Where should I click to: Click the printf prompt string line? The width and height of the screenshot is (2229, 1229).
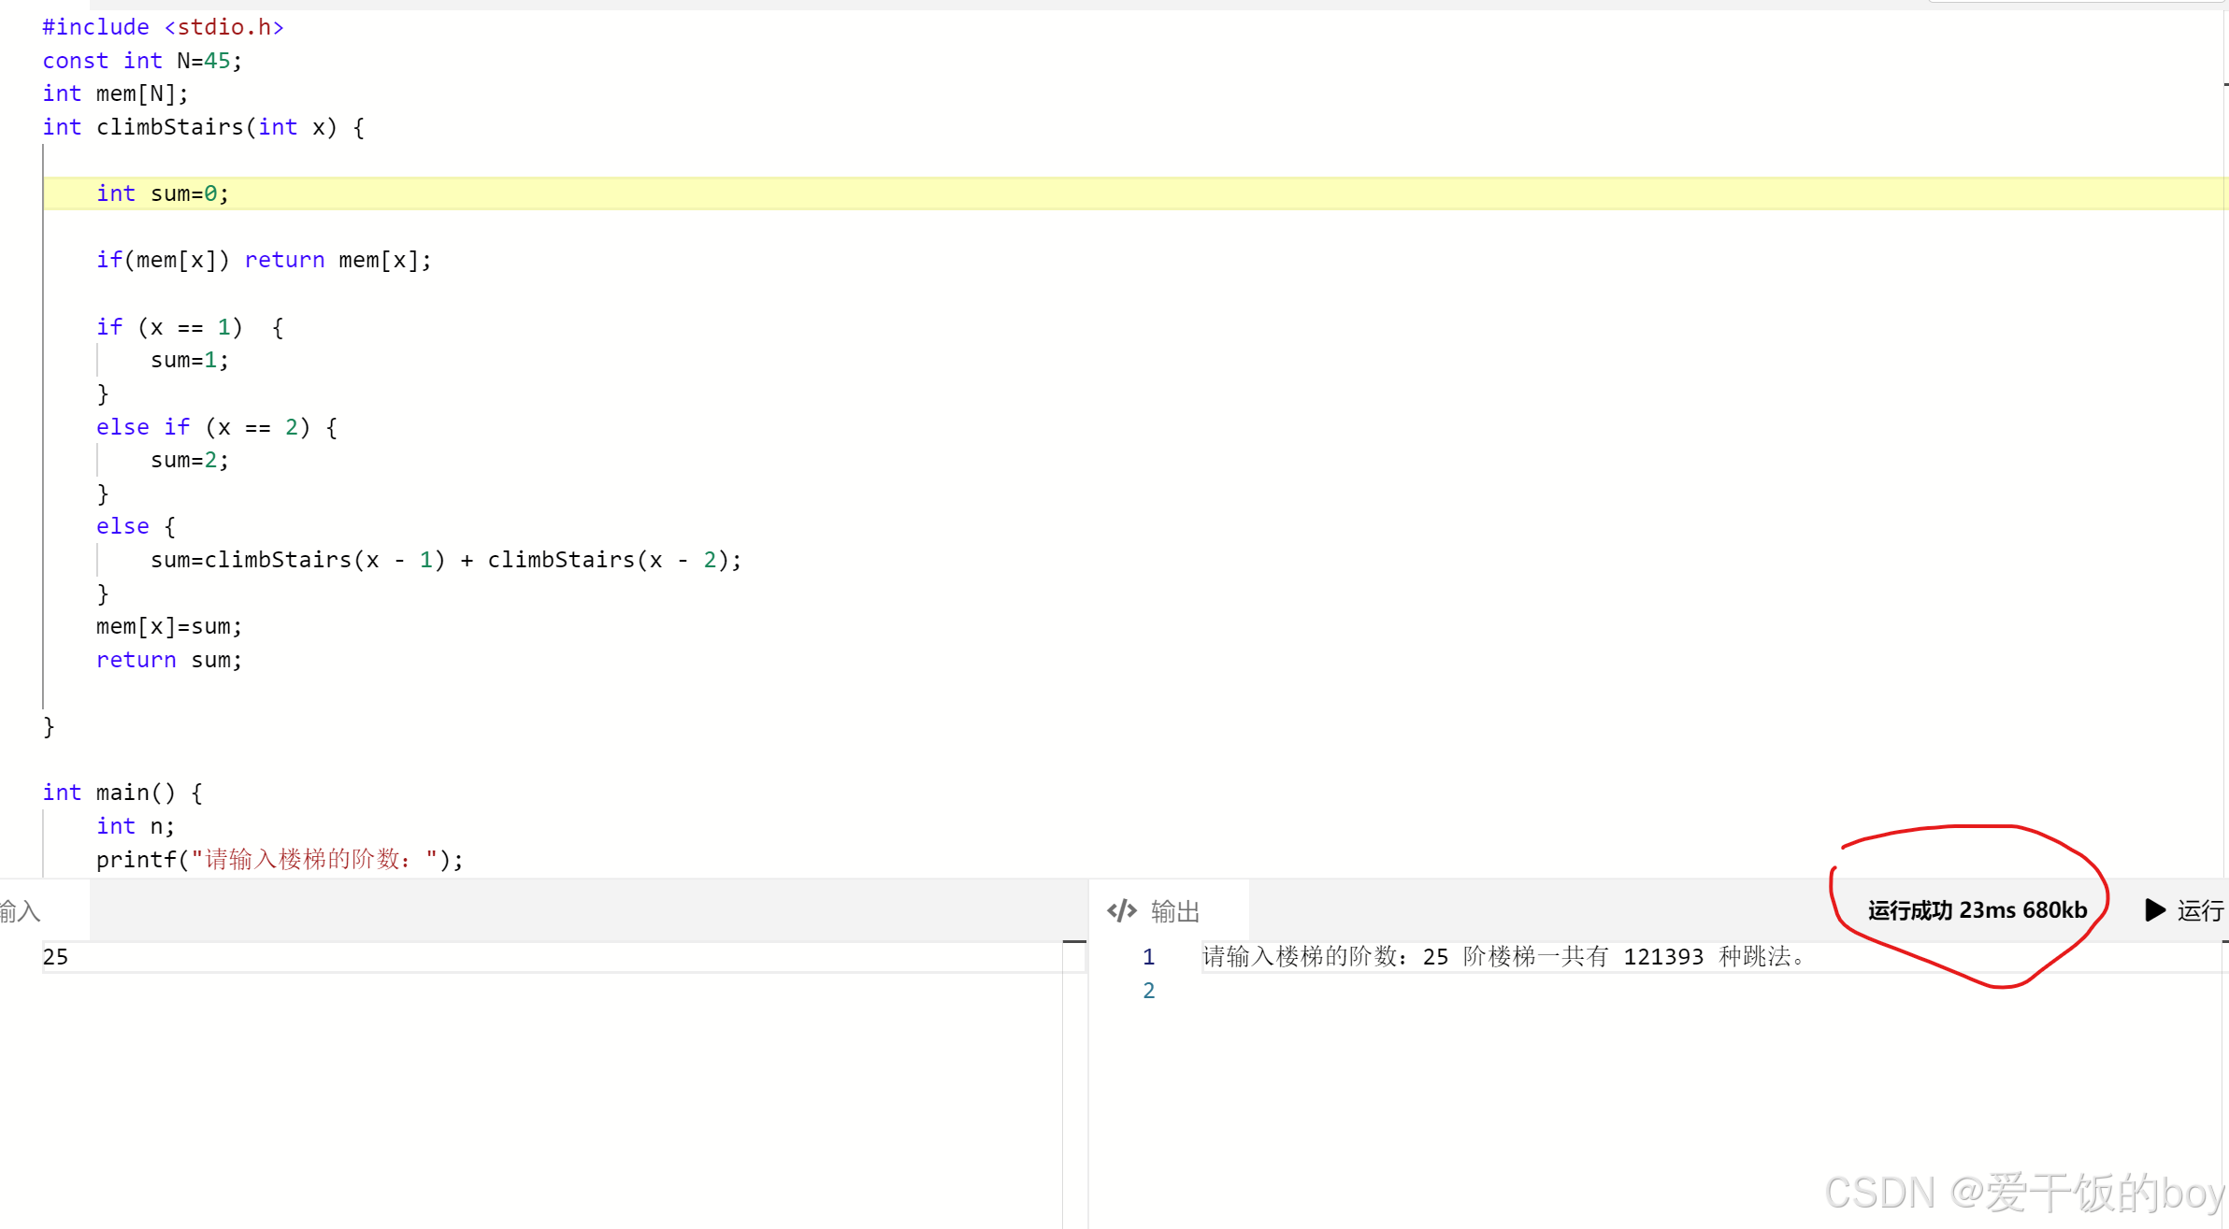coord(280,859)
